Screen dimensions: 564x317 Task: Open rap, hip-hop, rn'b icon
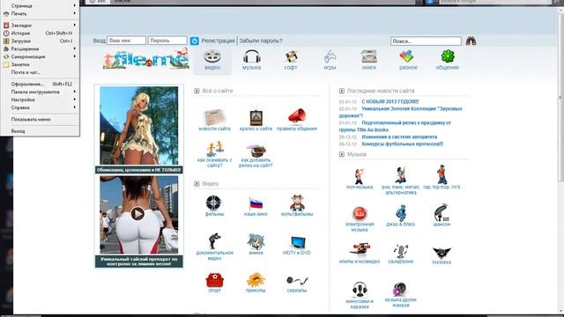pos(442,174)
